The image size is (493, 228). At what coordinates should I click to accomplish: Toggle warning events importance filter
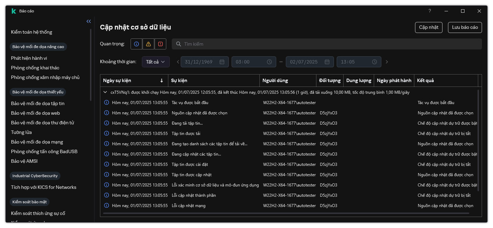click(x=148, y=44)
